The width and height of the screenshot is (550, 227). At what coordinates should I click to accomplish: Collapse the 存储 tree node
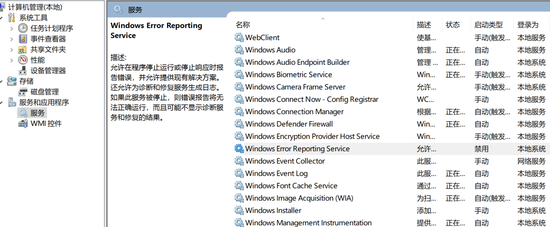2,81
